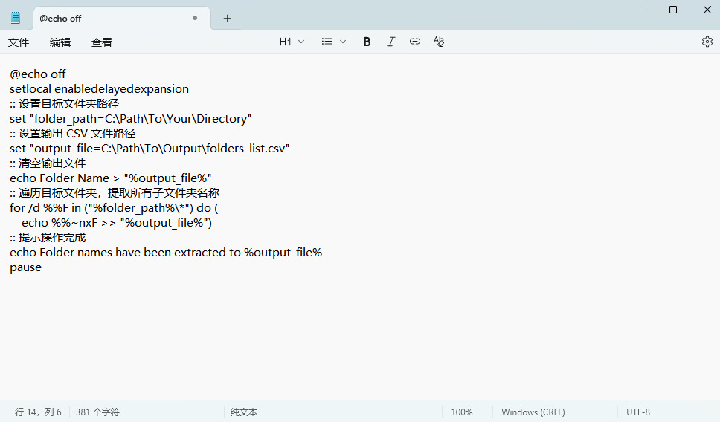
Task: Open the 100% zoom level status item
Action: point(461,412)
